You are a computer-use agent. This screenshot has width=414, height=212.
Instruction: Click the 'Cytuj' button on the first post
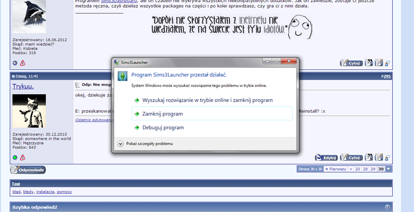click(351, 63)
